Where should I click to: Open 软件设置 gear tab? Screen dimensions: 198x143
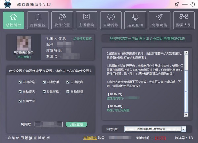pos(62,20)
